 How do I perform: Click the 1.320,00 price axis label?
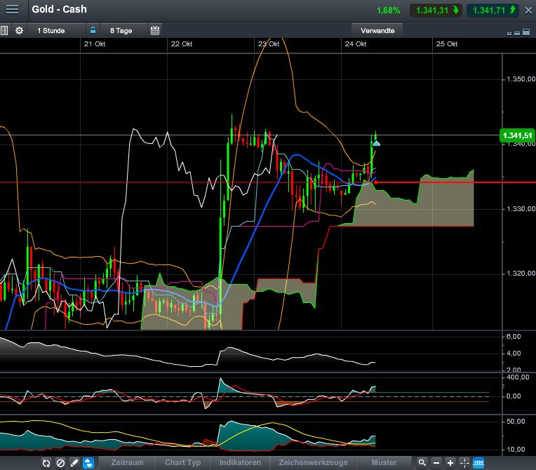[521, 274]
